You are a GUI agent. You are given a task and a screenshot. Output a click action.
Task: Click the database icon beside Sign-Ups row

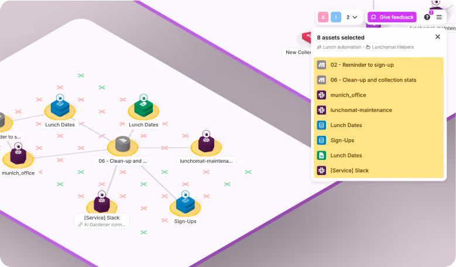[x=321, y=141]
